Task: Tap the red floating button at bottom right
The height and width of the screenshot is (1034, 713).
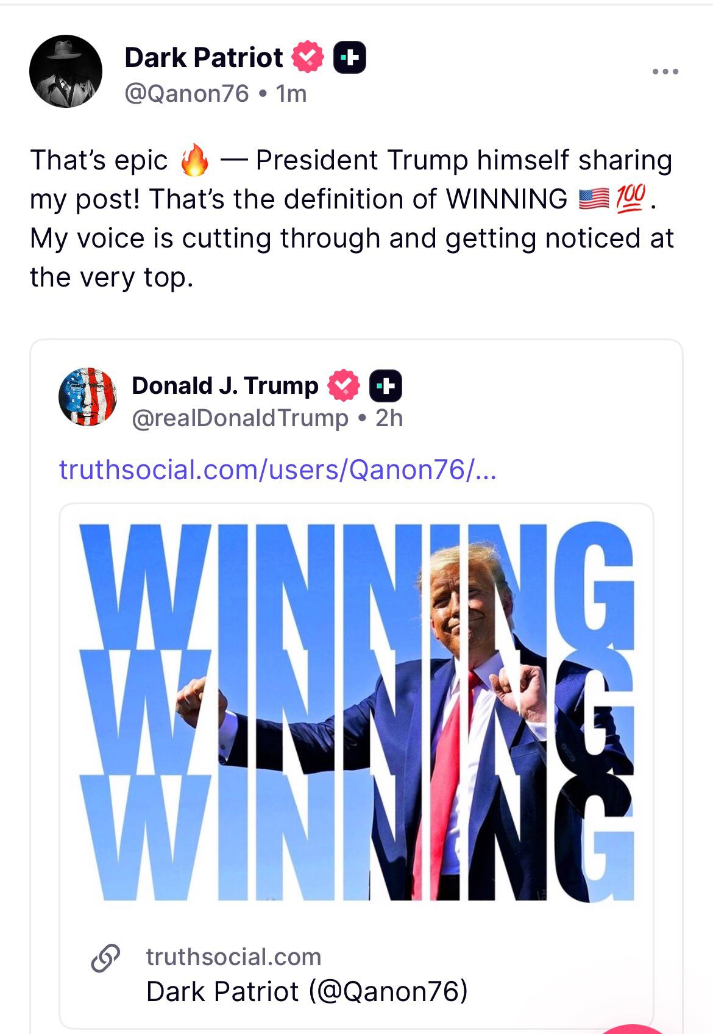Action: (634, 1028)
